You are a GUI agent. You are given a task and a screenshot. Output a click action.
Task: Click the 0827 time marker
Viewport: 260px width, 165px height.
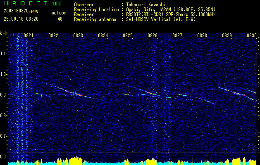click(x=177, y=35)
